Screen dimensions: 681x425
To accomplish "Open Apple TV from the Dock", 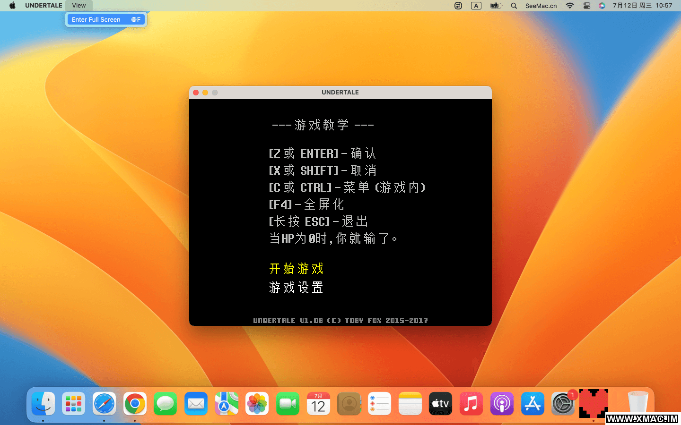I will coord(440,404).
